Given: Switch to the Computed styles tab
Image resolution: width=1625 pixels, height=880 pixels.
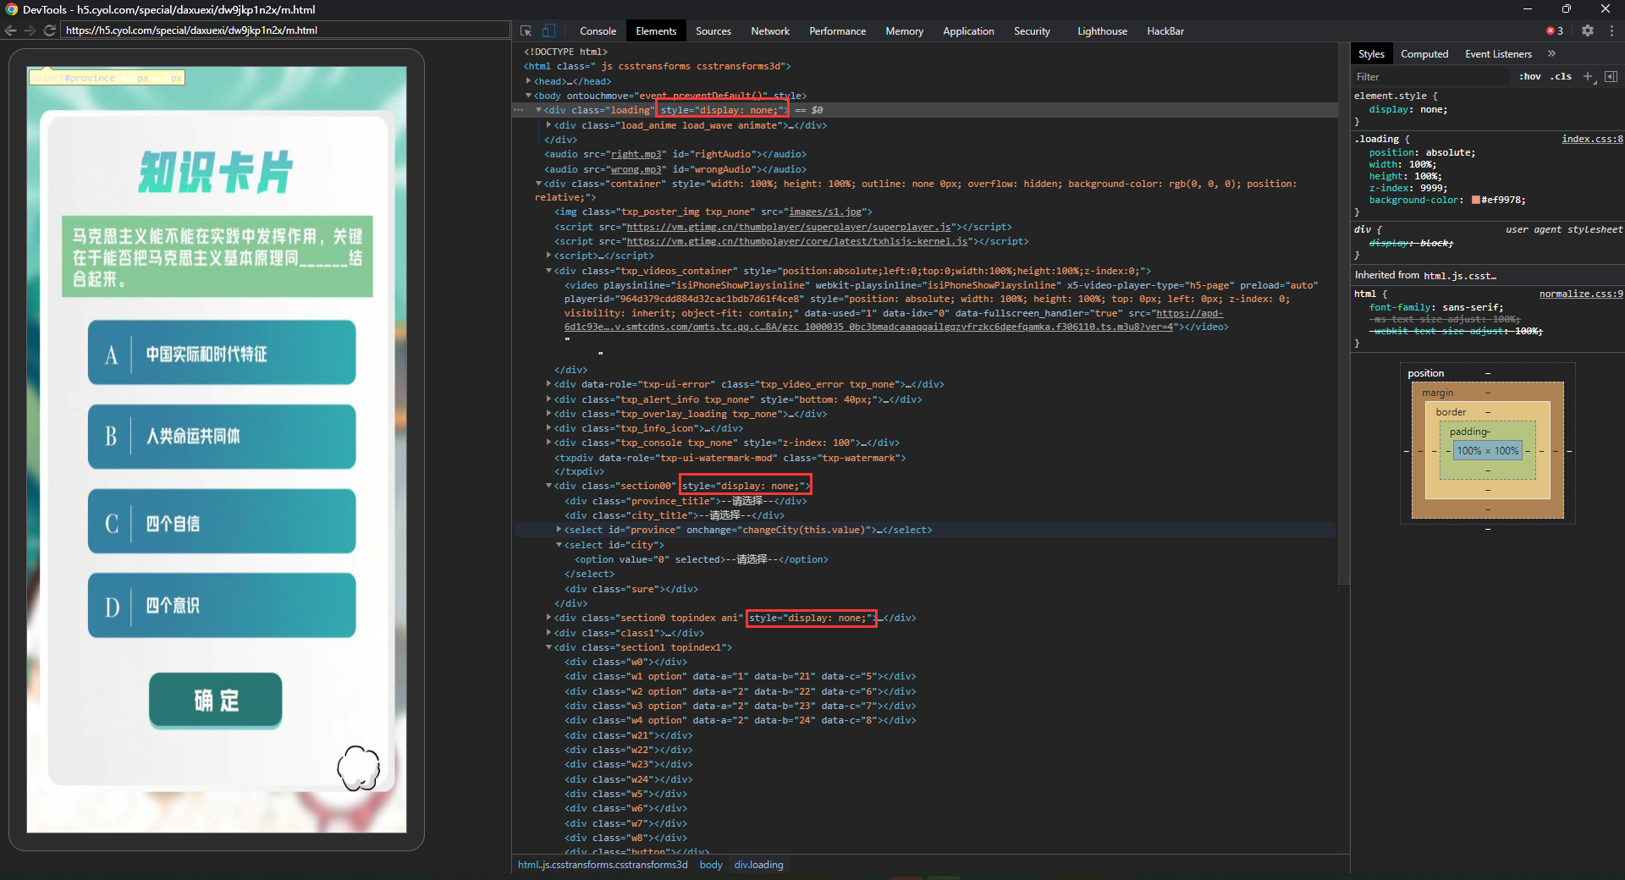Looking at the screenshot, I should click(1424, 53).
